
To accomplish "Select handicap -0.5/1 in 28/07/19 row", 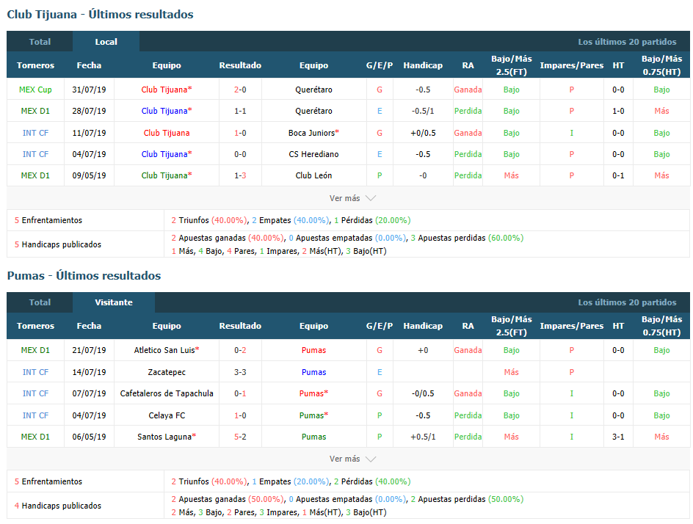I will (x=423, y=111).
